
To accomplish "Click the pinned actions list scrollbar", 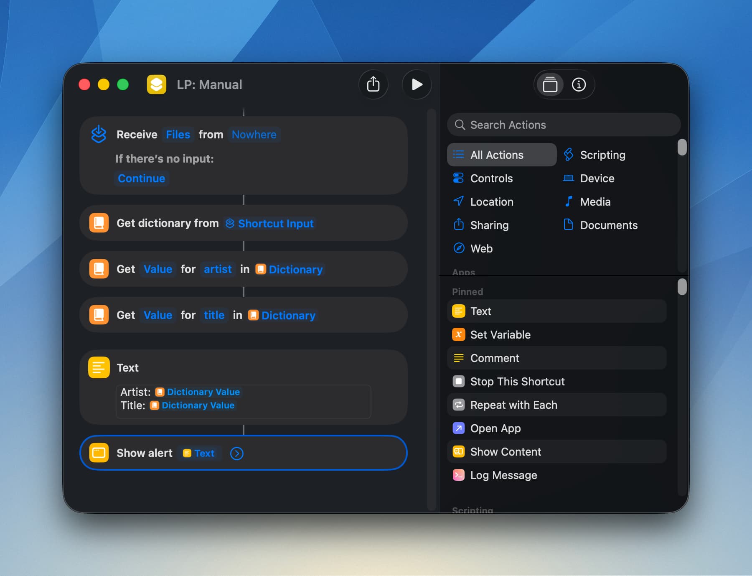I will coord(682,287).
